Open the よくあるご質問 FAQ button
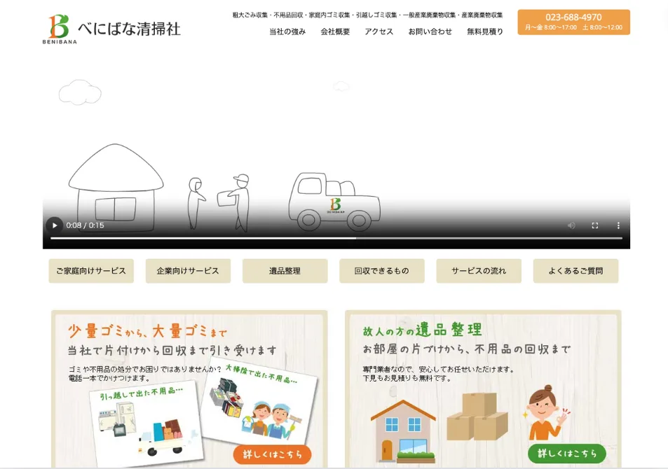The image size is (668, 469). (575, 271)
